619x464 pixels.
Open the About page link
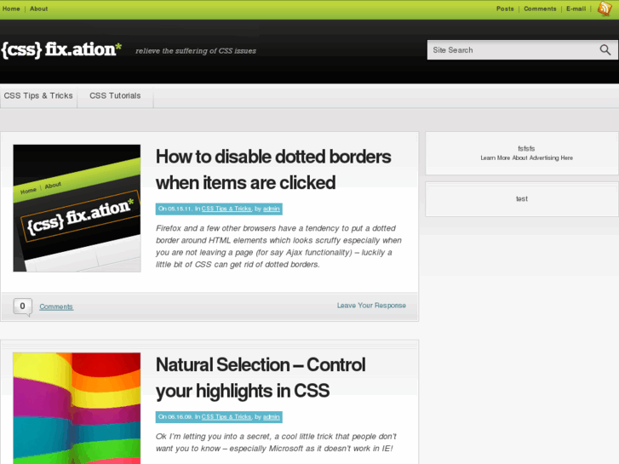point(38,9)
